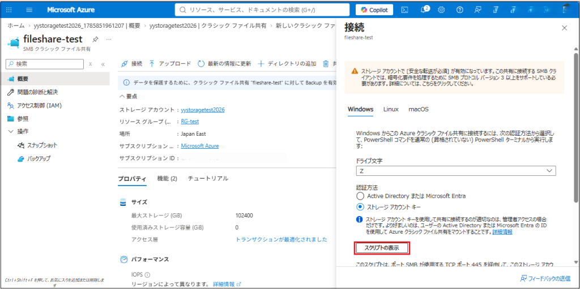Pin fileshare-test to dashboard
The image size is (580, 289).
click(95, 39)
